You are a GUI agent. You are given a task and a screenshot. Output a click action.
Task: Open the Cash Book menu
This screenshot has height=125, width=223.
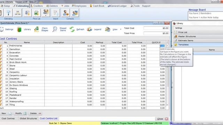tap(97, 6)
